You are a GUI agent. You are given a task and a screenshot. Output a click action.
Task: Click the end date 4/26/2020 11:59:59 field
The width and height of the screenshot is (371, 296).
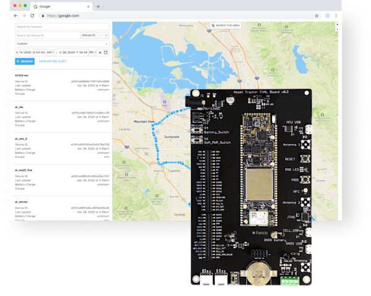pyautogui.click(x=73, y=53)
